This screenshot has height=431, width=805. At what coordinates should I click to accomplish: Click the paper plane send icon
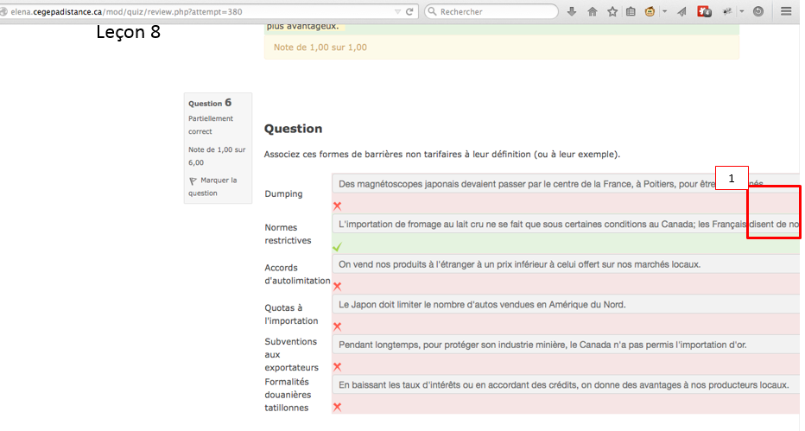682,12
